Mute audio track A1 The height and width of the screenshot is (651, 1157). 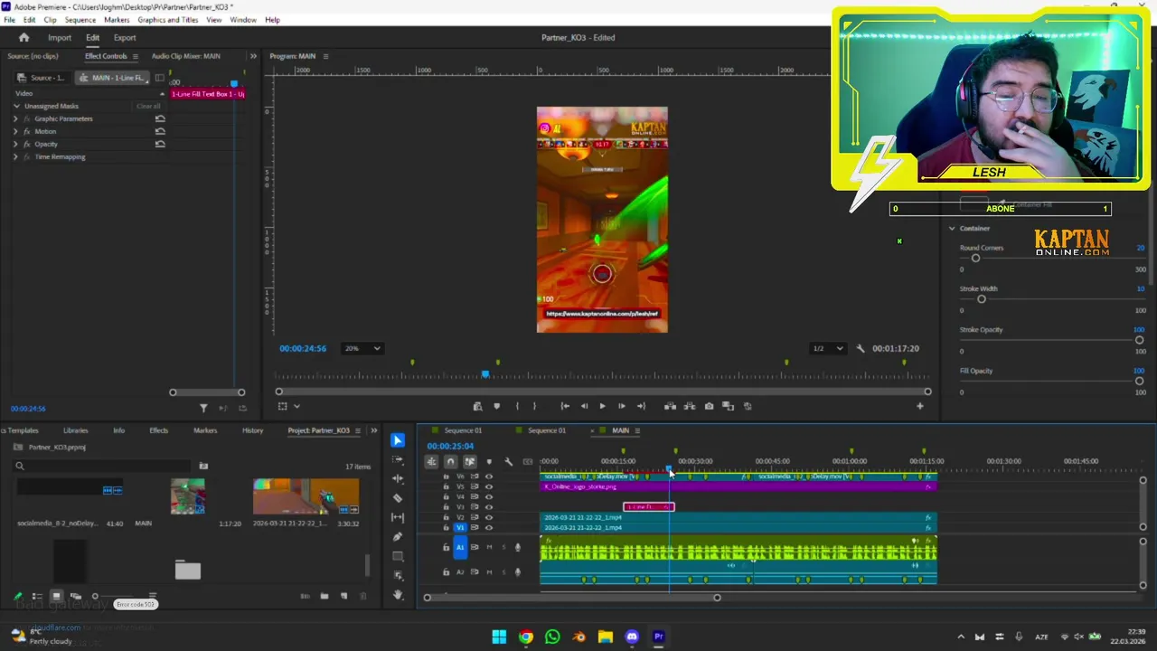(x=489, y=547)
